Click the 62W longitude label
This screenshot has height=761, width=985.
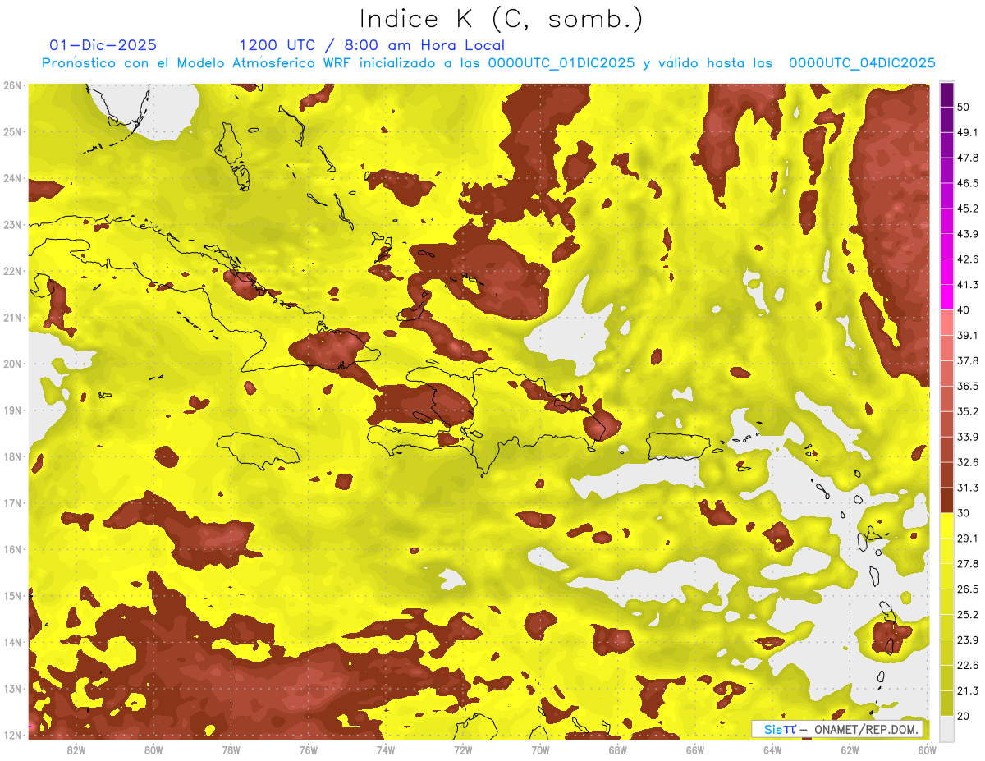tap(850, 750)
